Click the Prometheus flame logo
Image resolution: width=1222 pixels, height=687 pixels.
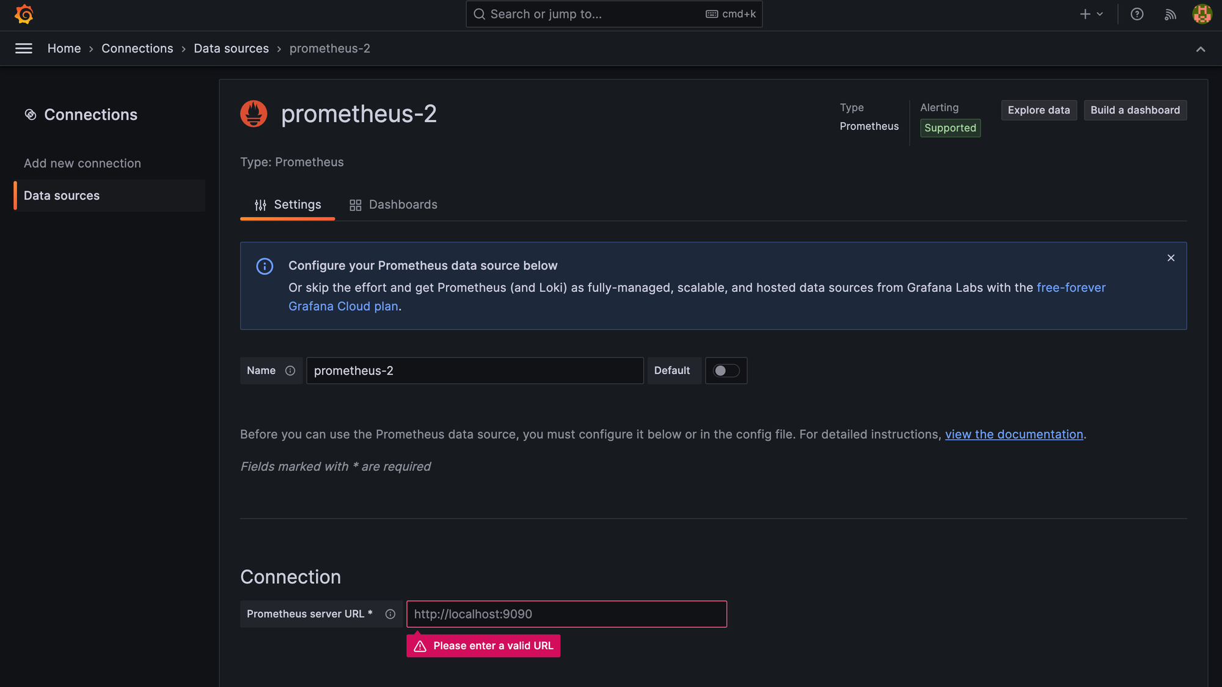click(x=254, y=114)
